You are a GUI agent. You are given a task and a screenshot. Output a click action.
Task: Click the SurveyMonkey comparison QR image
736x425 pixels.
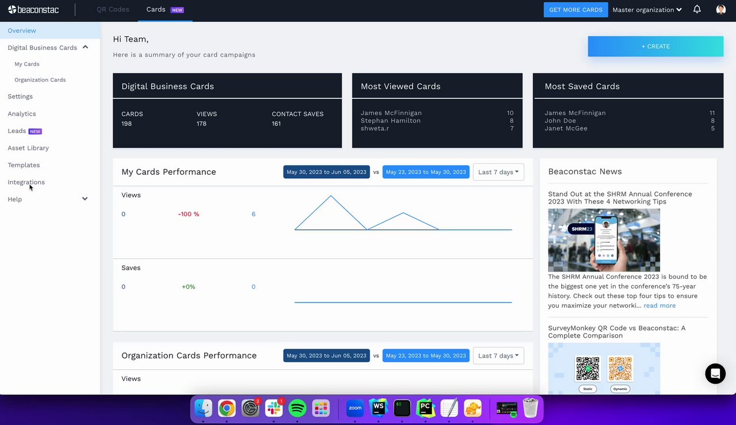pos(604,369)
